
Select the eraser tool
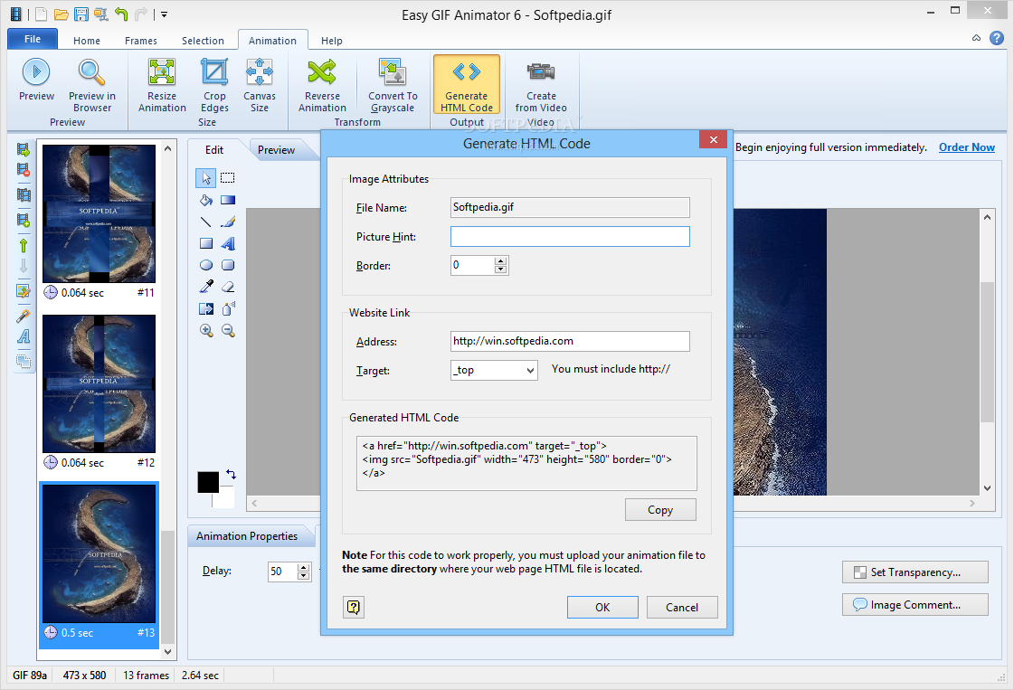[228, 287]
